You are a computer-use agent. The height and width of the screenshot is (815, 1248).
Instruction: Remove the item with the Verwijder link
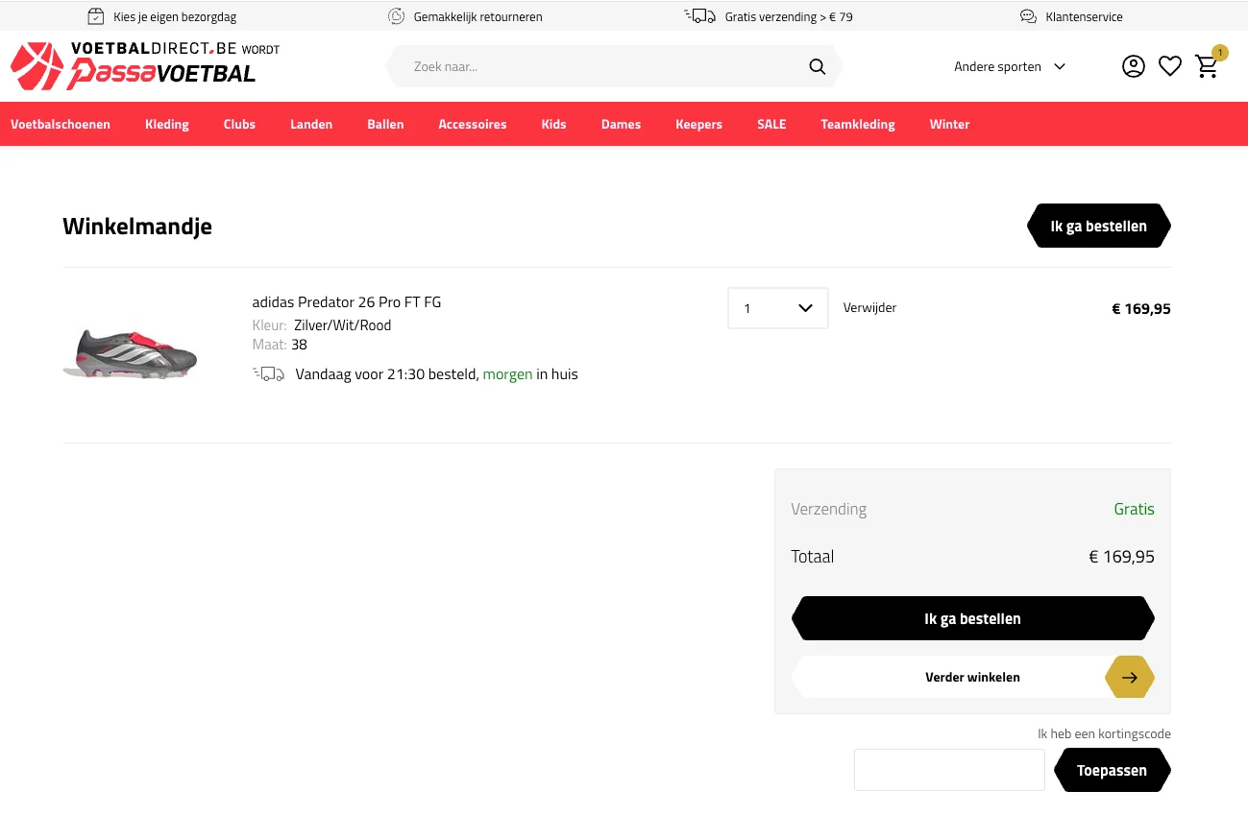(869, 307)
